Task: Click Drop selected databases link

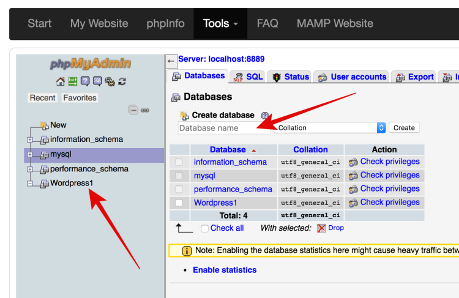Action: point(336,228)
